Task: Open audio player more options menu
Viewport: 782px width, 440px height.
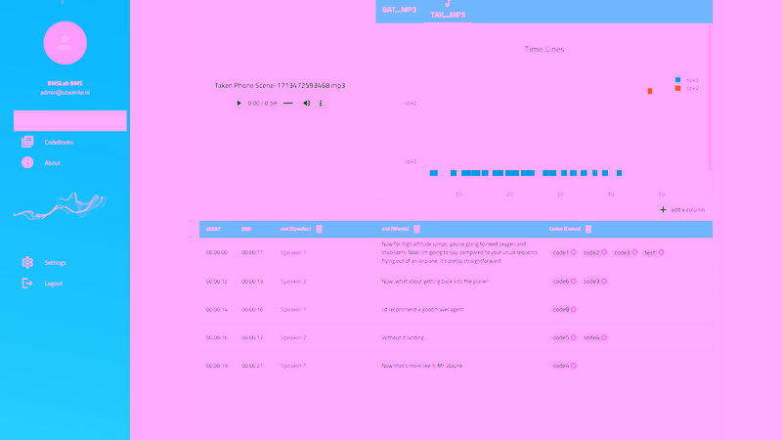Action: (x=321, y=104)
